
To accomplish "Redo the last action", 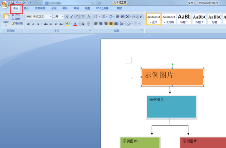I will tap(24, 2).
